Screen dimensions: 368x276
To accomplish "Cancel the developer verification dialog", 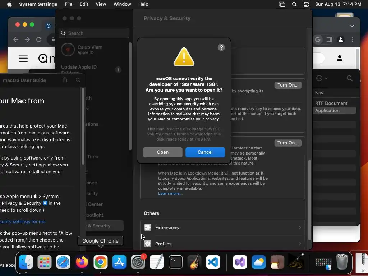I will point(205,152).
